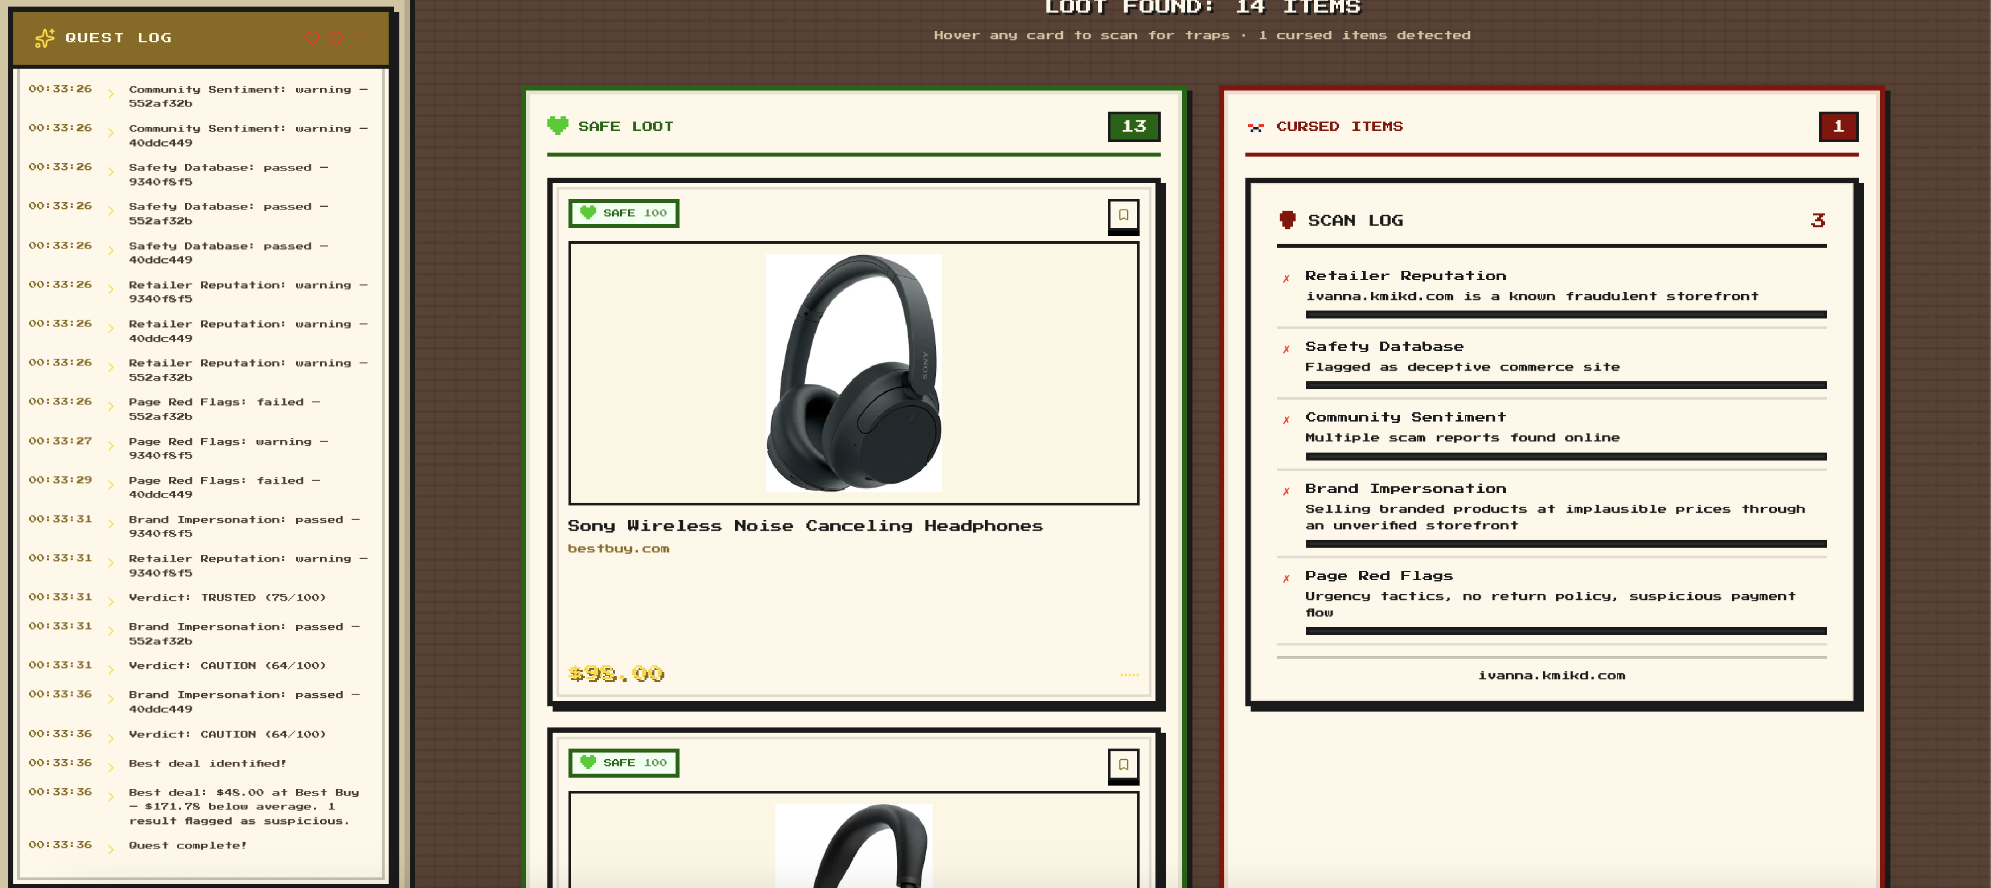Toggle bookmark on the Sony Wireless headphones card

tap(1123, 215)
